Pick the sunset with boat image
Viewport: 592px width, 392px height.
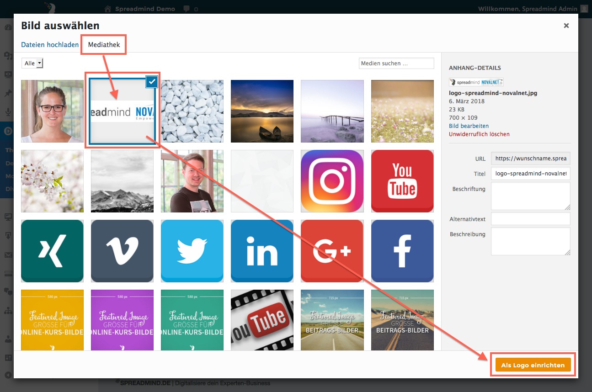tap(262, 111)
